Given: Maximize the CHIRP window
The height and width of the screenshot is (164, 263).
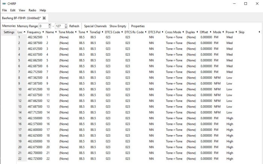Looking at the screenshot, I should (x=246, y=3).
